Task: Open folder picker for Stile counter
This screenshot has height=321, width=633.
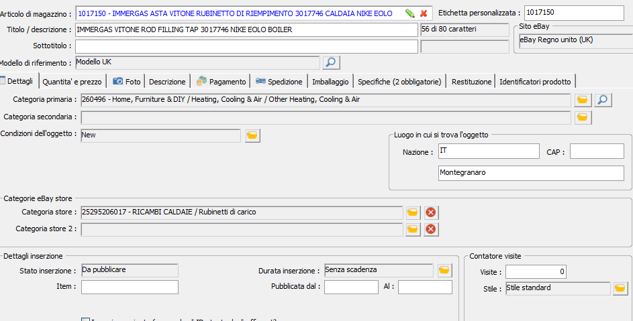Action: tap(620, 288)
